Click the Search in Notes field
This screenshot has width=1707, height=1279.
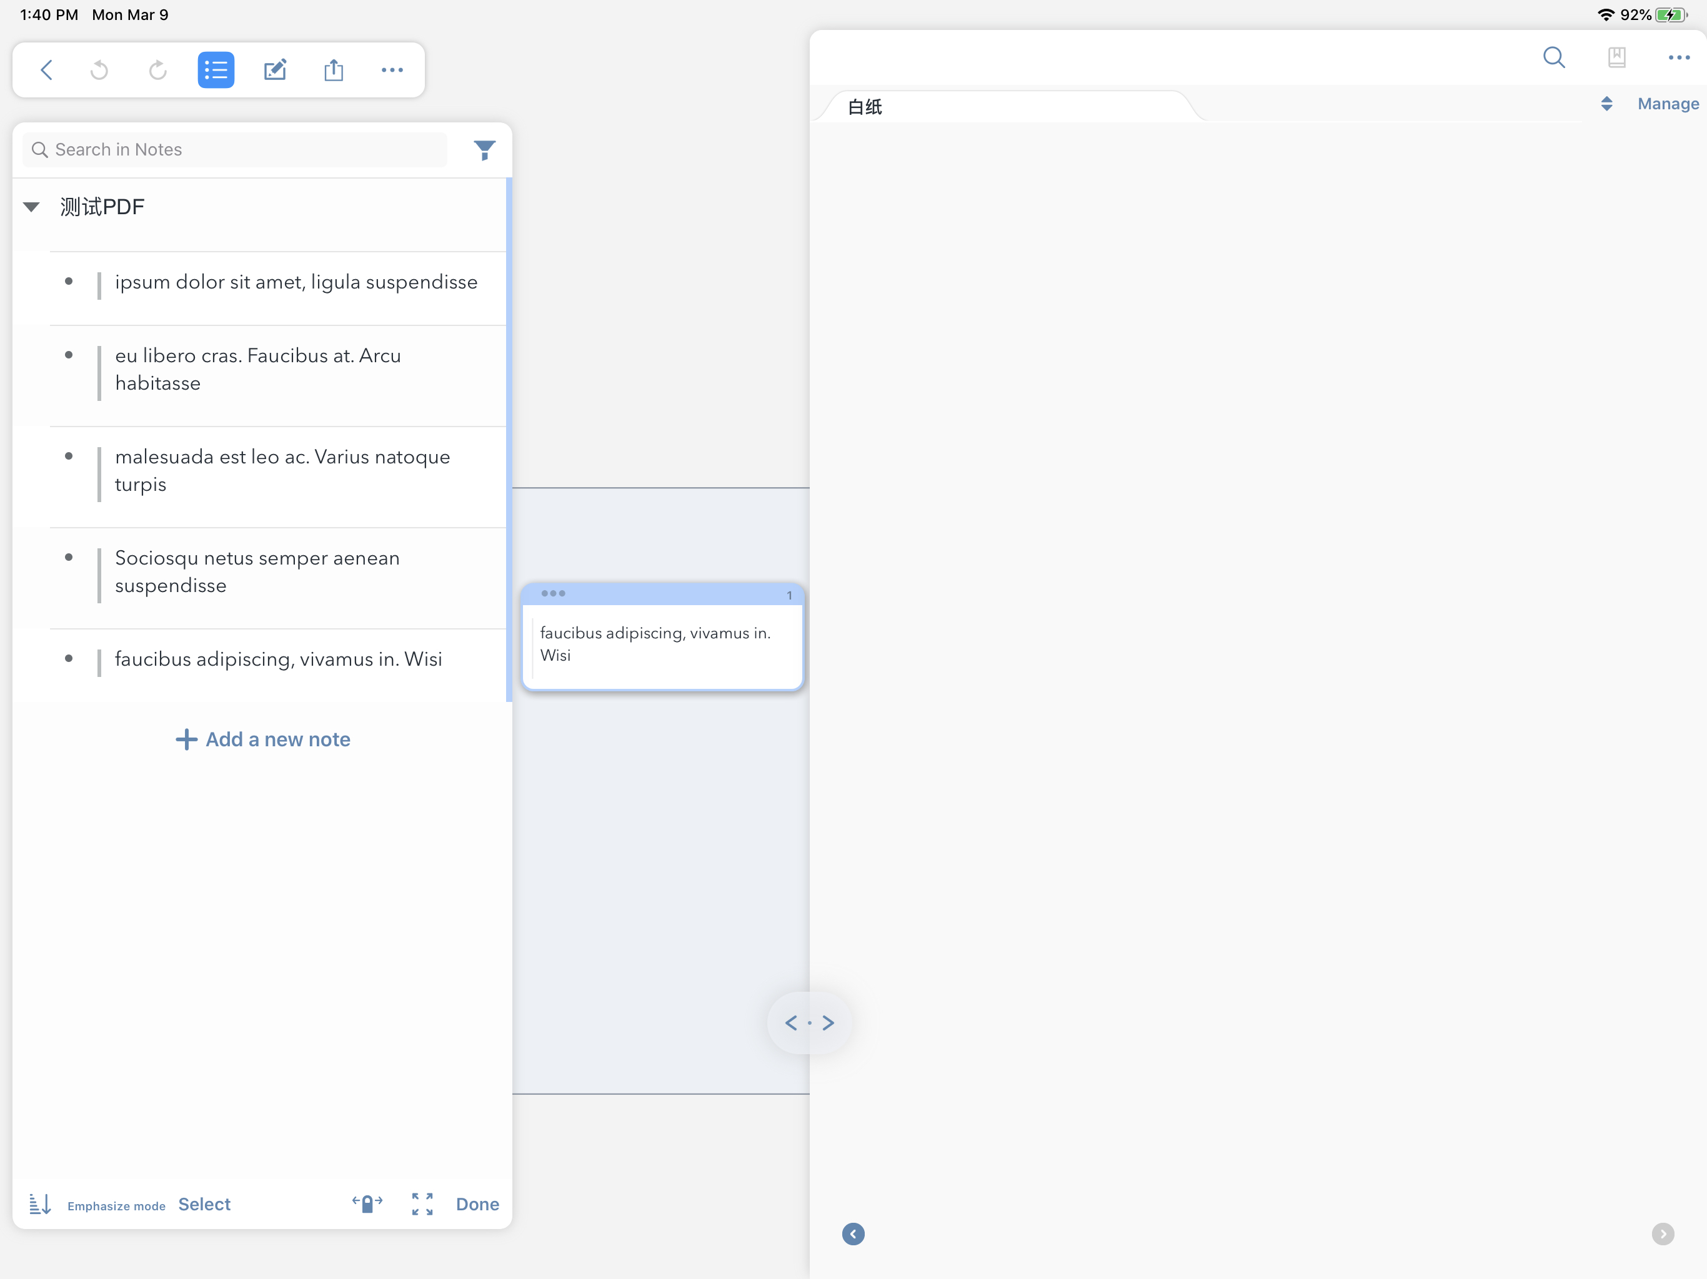point(234,150)
